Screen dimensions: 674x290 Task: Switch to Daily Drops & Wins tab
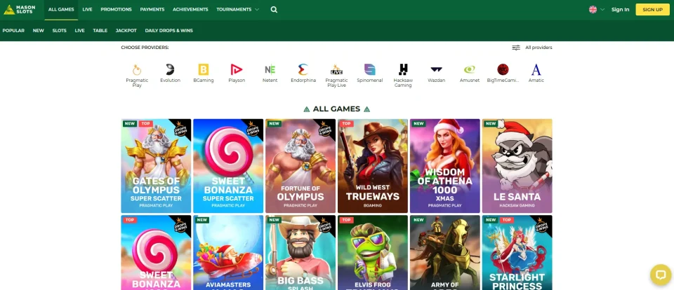169,30
